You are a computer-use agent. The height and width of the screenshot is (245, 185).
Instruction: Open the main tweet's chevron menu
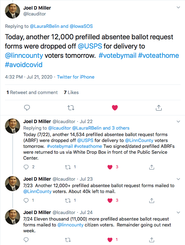[x=178, y=7]
